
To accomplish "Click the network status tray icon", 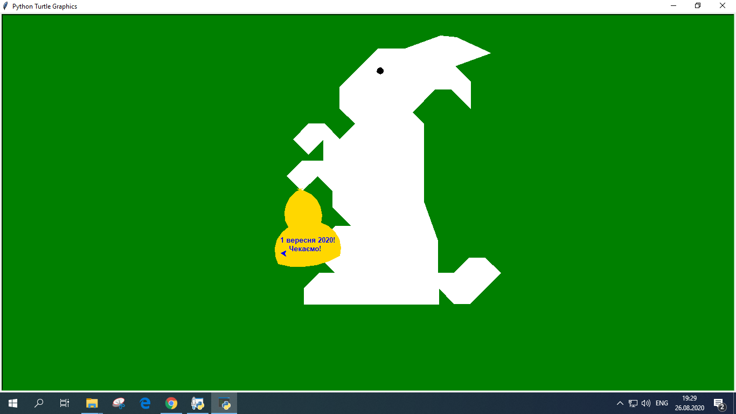I will pos(633,403).
